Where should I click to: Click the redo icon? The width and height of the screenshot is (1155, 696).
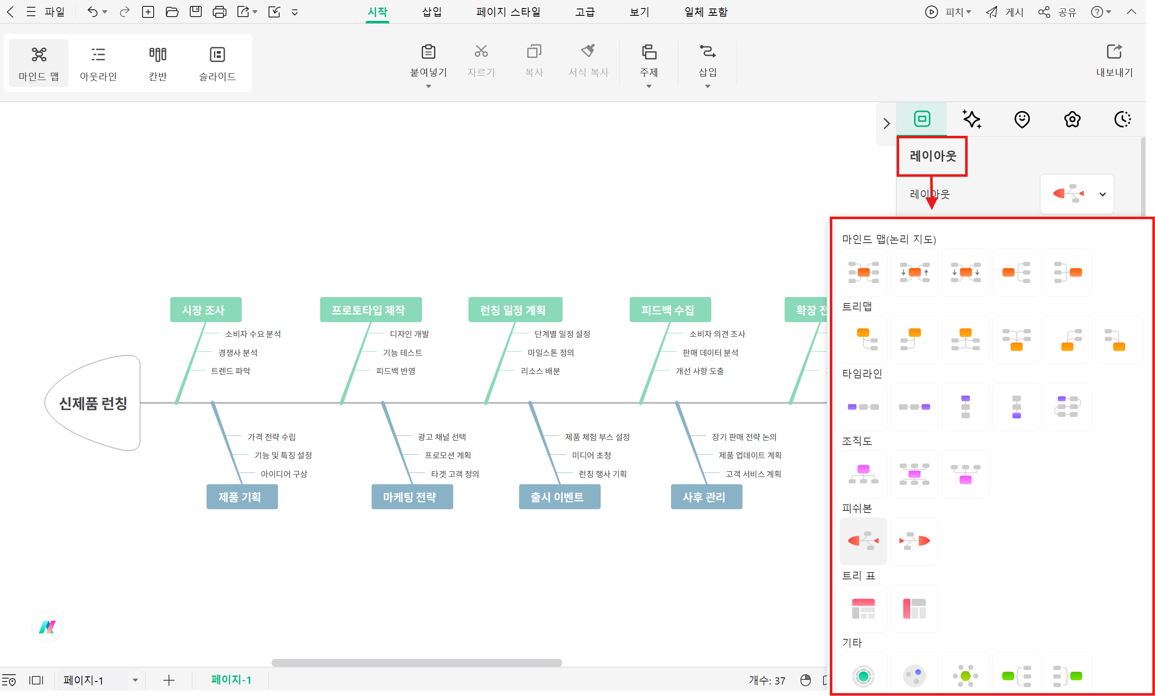click(x=124, y=12)
